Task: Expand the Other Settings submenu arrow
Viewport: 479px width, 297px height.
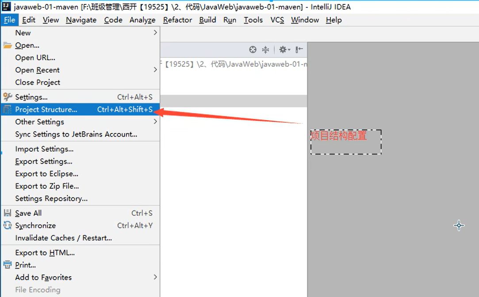Action: tap(155, 122)
